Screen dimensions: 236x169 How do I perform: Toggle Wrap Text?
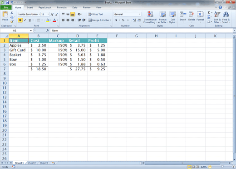coord(96,14)
